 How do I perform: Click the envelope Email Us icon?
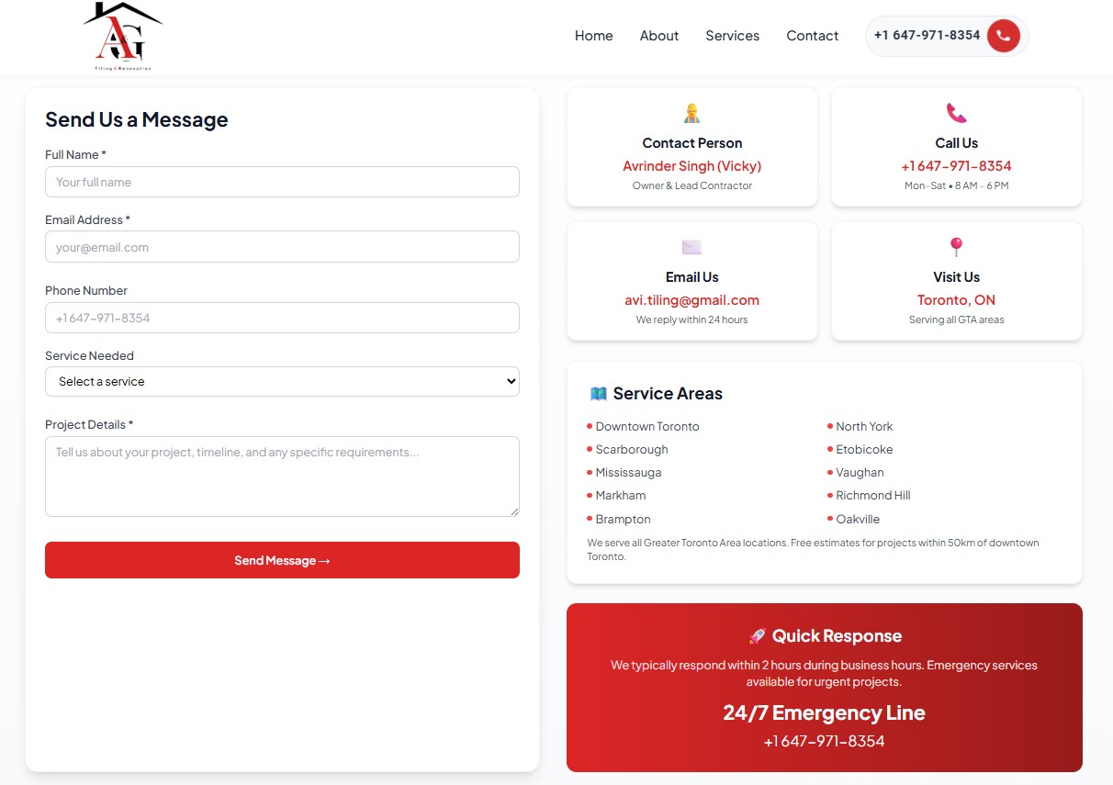tap(691, 247)
